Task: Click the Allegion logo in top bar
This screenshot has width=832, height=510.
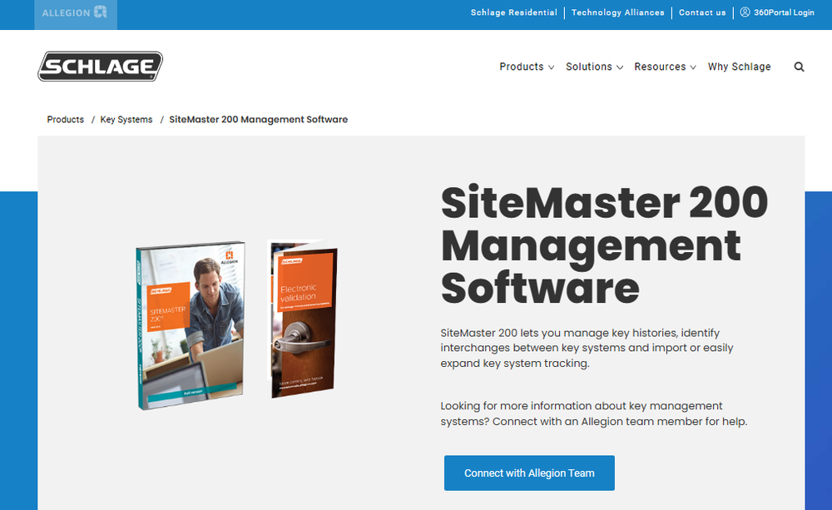Action: 76,12
